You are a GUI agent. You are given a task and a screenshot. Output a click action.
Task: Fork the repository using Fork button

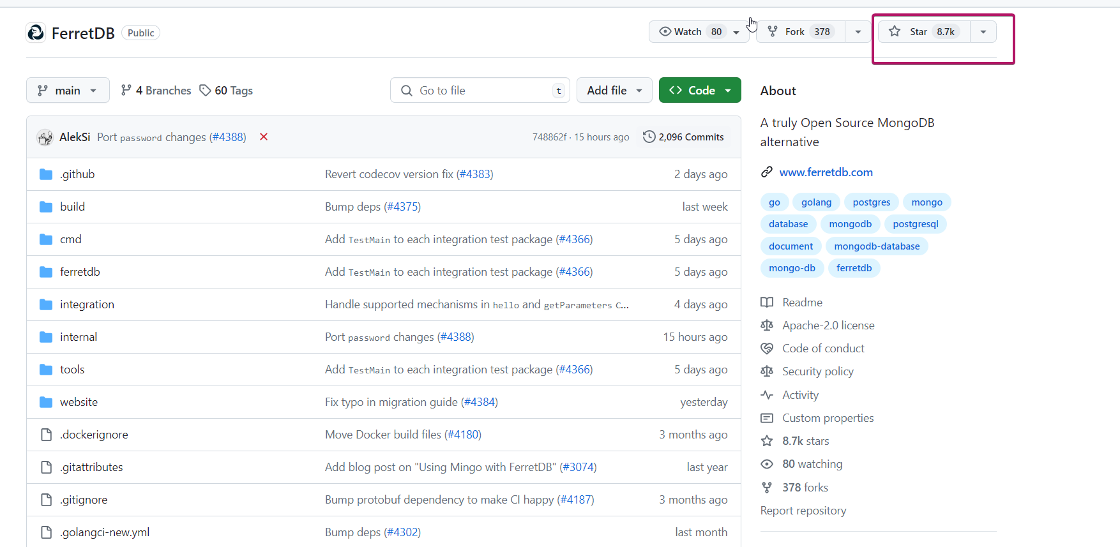point(801,31)
